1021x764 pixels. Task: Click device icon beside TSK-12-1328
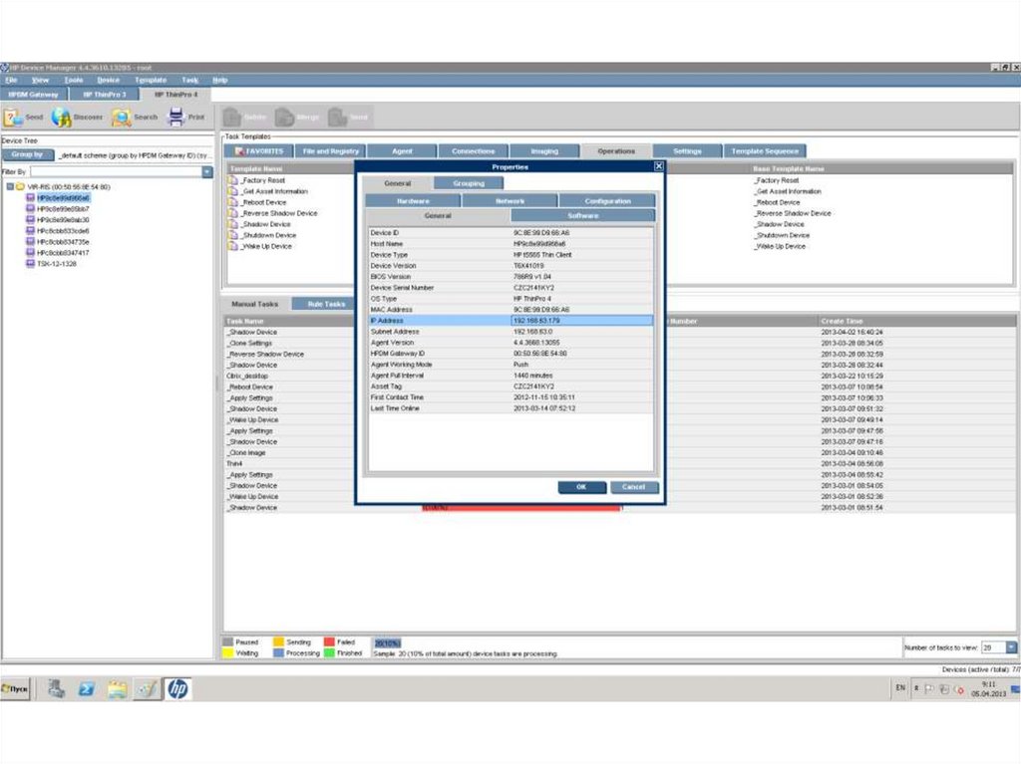[x=30, y=264]
